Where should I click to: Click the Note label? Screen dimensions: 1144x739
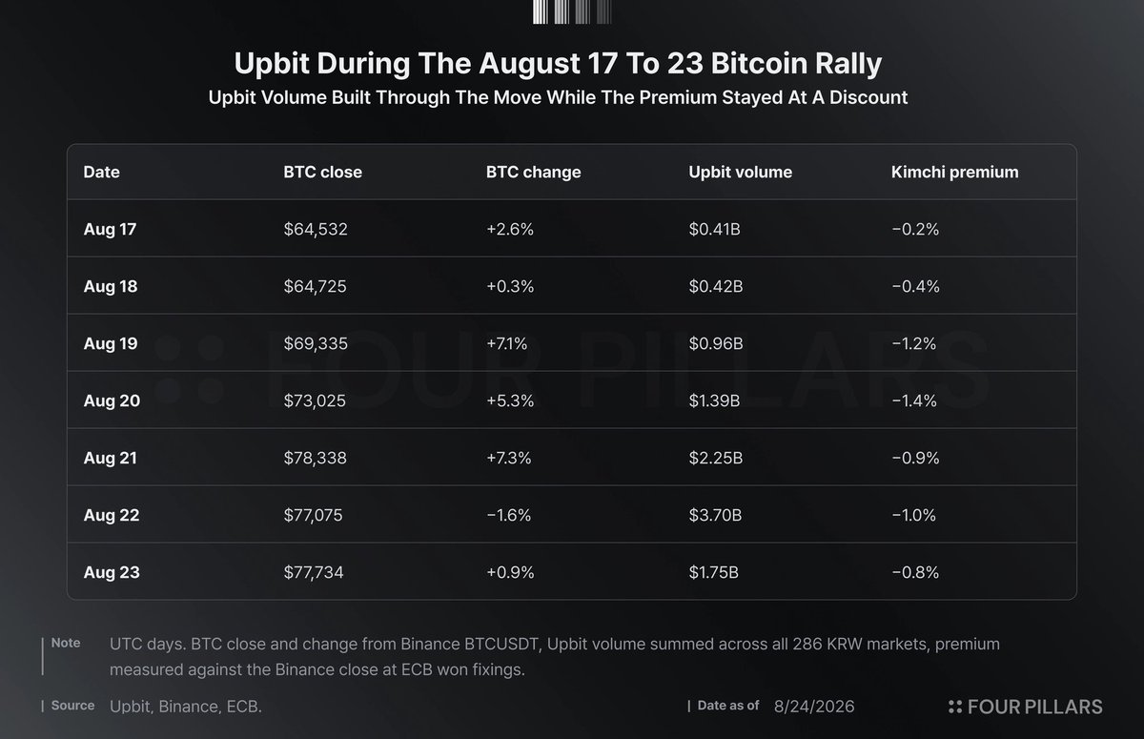click(x=66, y=643)
